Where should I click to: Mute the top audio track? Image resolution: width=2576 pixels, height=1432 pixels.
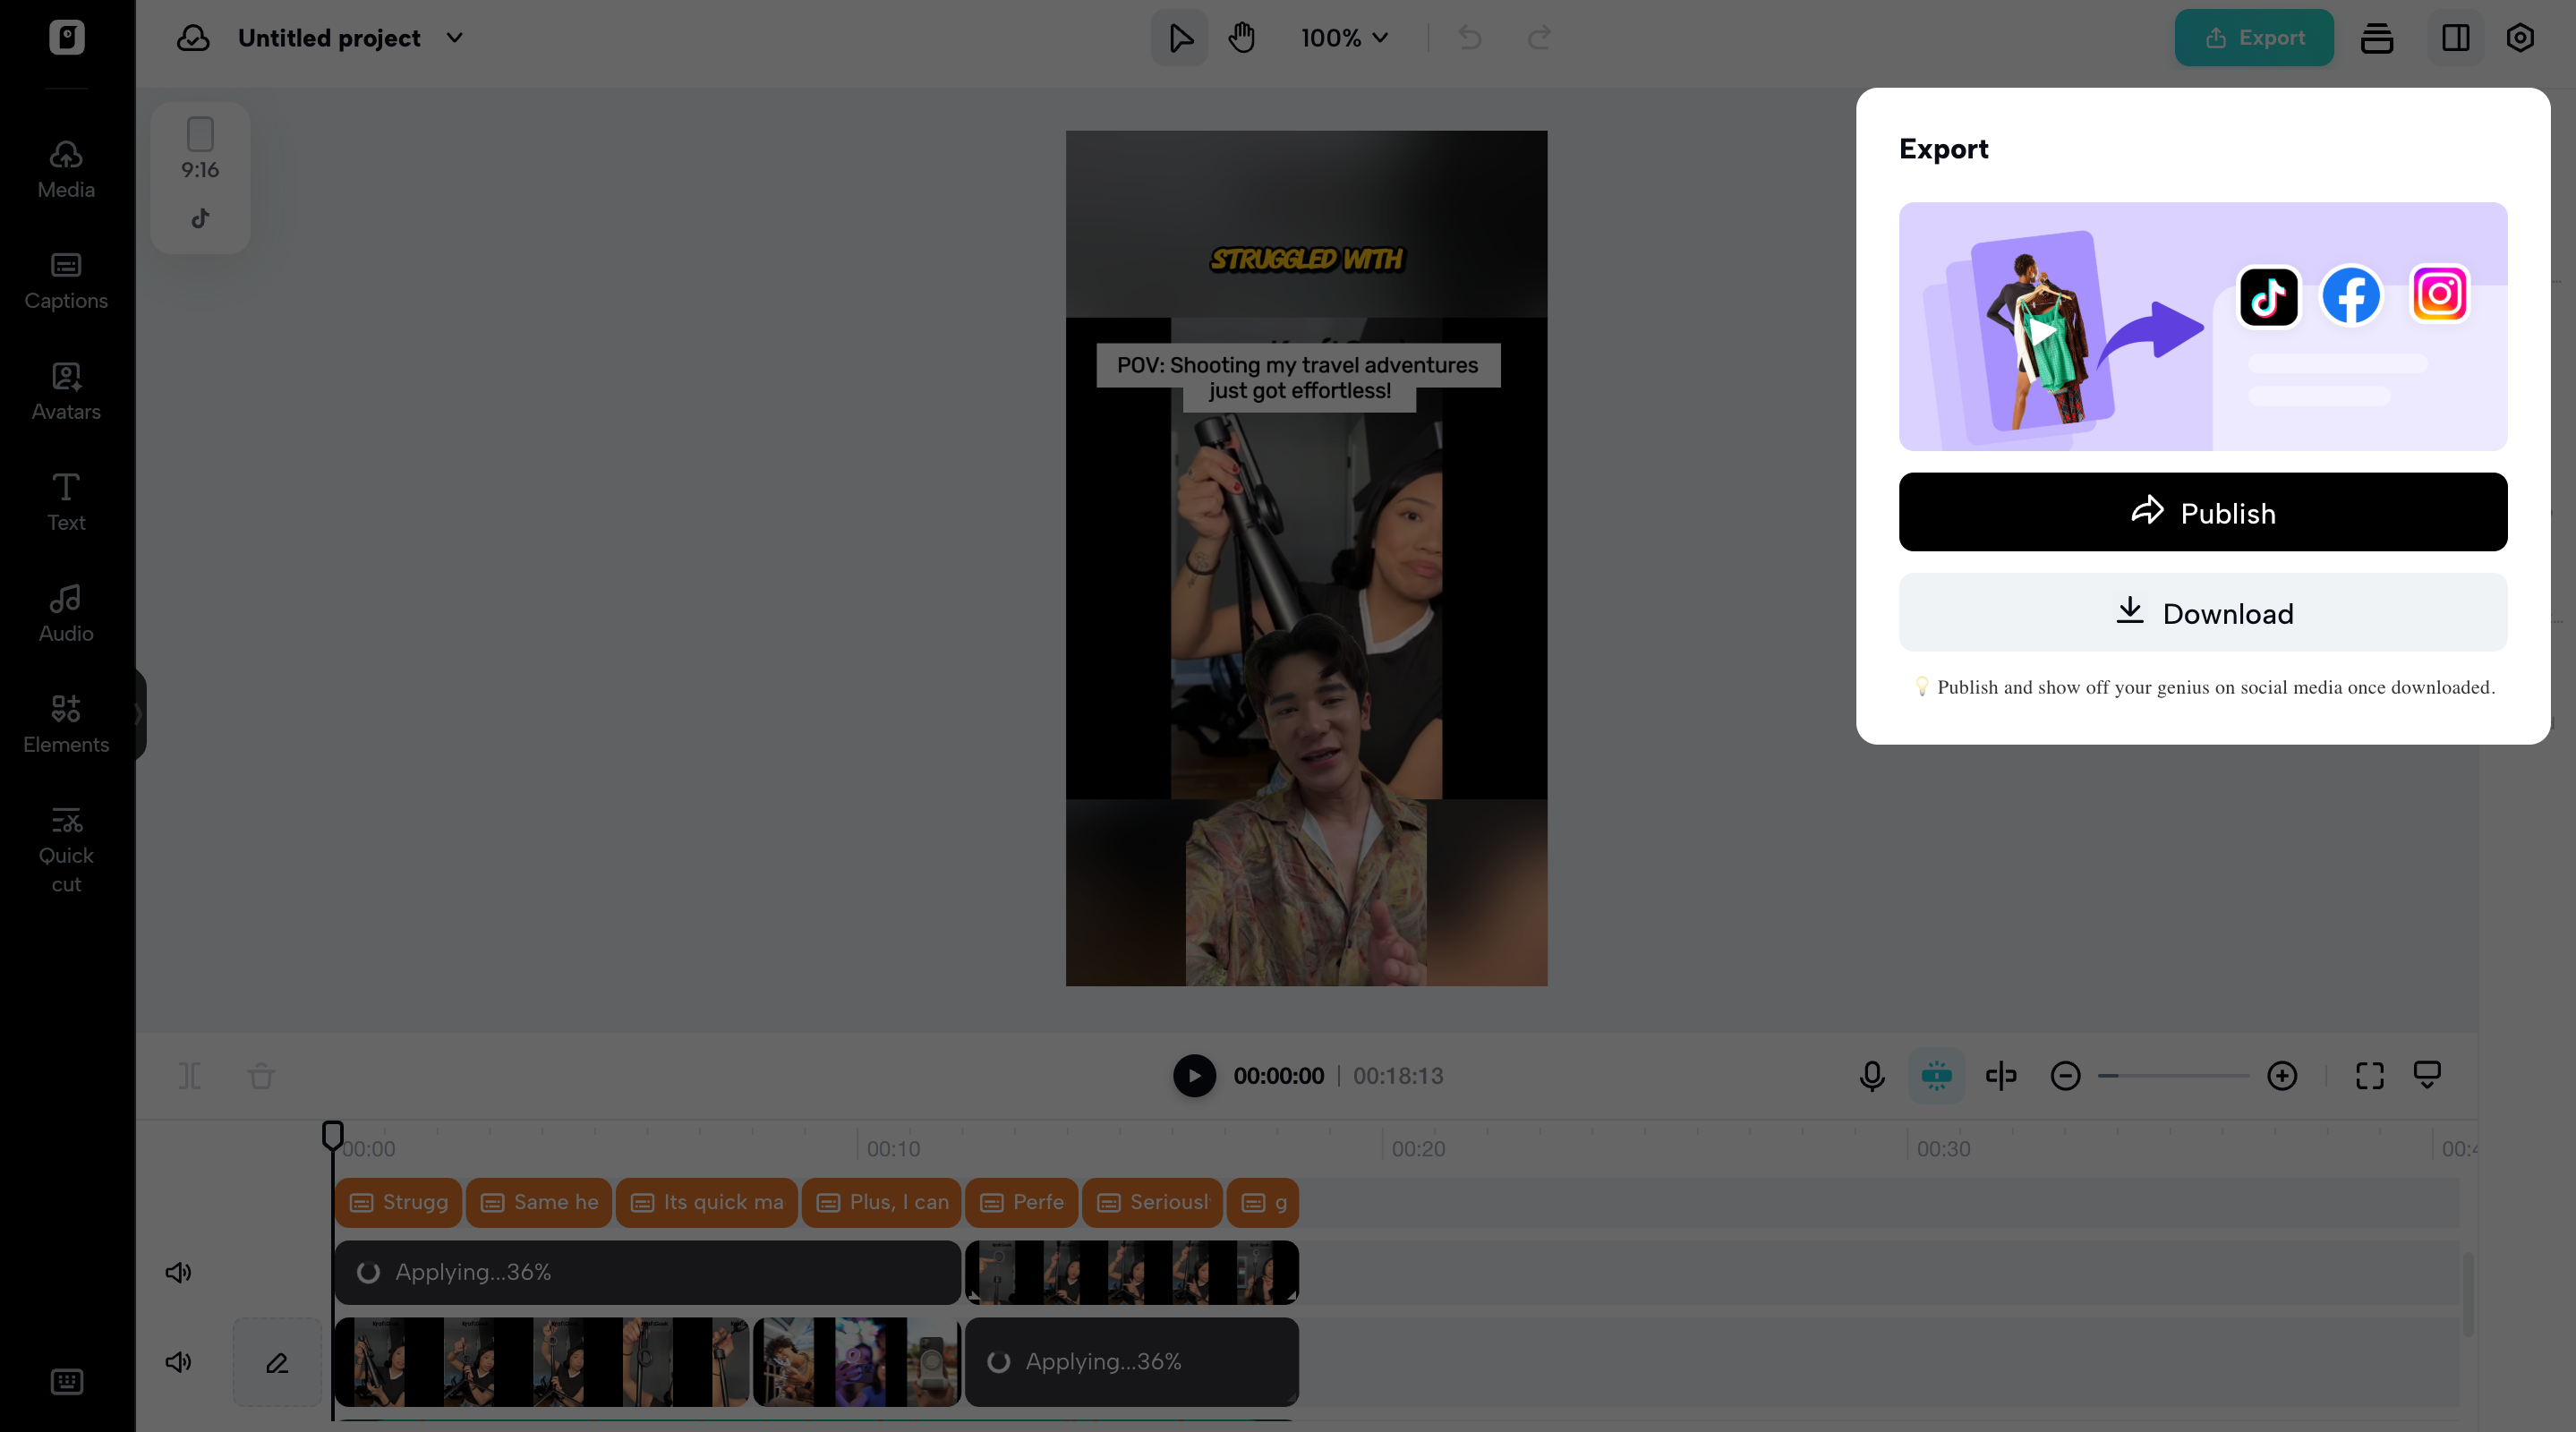(x=177, y=1272)
